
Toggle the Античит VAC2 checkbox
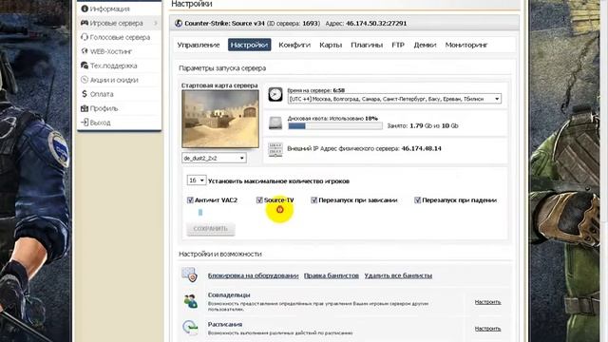coord(190,200)
